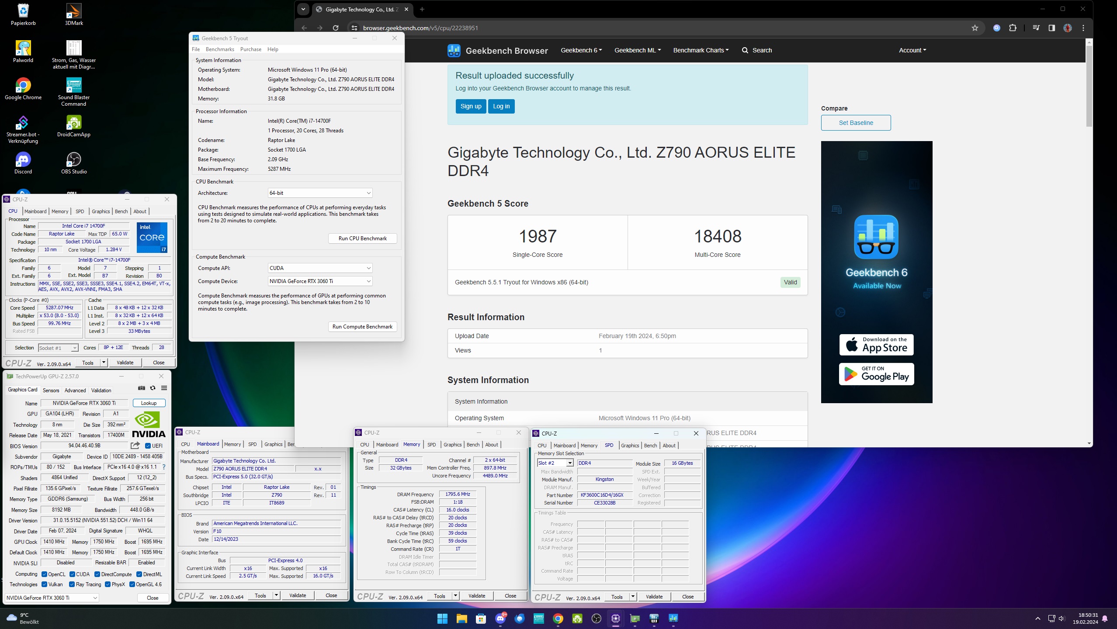Viewport: 1117px width, 629px height.
Task: Toggle Vulkan checkbox in GPU-Z
Action: (x=44, y=584)
